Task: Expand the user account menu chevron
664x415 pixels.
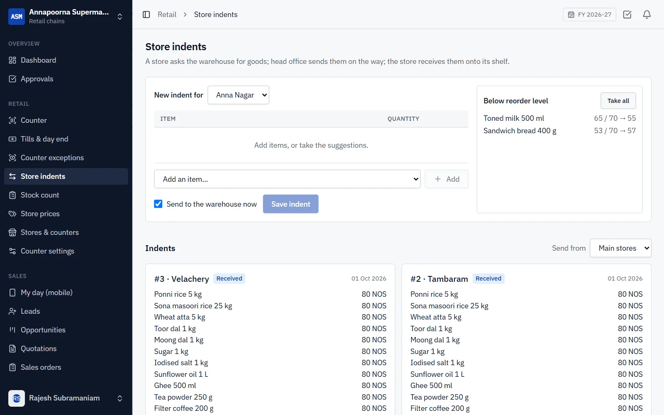Action: (x=120, y=398)
